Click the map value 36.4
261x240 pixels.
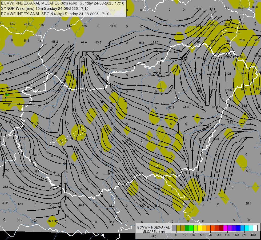[50, 221]
